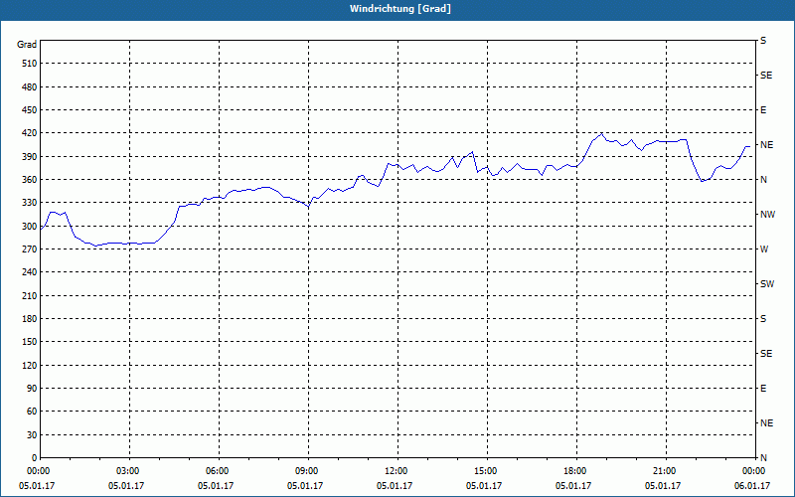Click the 03:00 time label
795x497 pixels.
pos(127,471)
